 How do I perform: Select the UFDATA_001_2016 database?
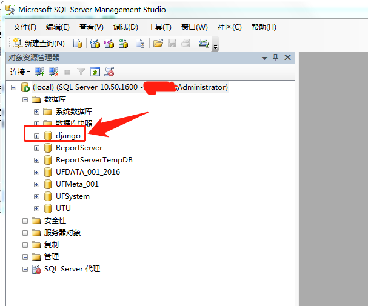coord(88,172)
